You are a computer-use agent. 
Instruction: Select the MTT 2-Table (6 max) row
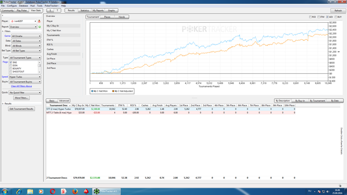171,113
